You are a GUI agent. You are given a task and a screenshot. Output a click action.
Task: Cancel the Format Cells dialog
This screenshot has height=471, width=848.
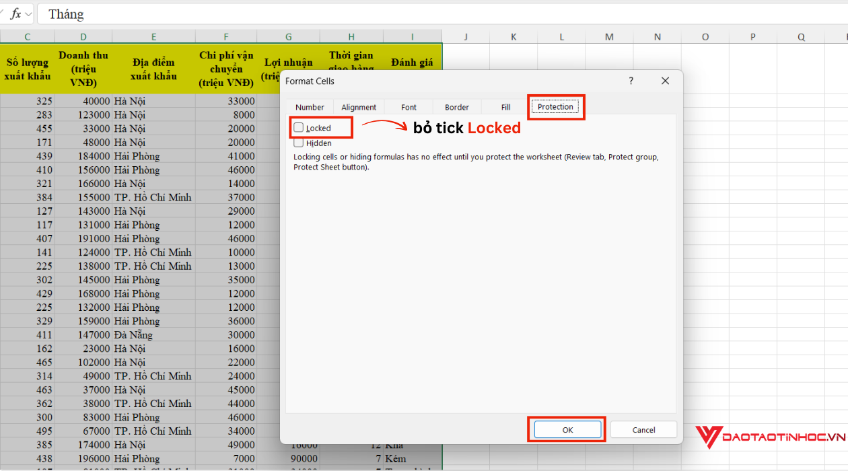[x=643, y=430]
